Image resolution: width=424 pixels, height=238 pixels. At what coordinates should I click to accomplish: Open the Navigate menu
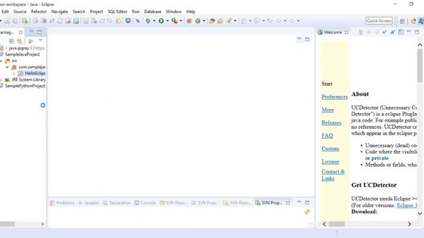point(60,12)
